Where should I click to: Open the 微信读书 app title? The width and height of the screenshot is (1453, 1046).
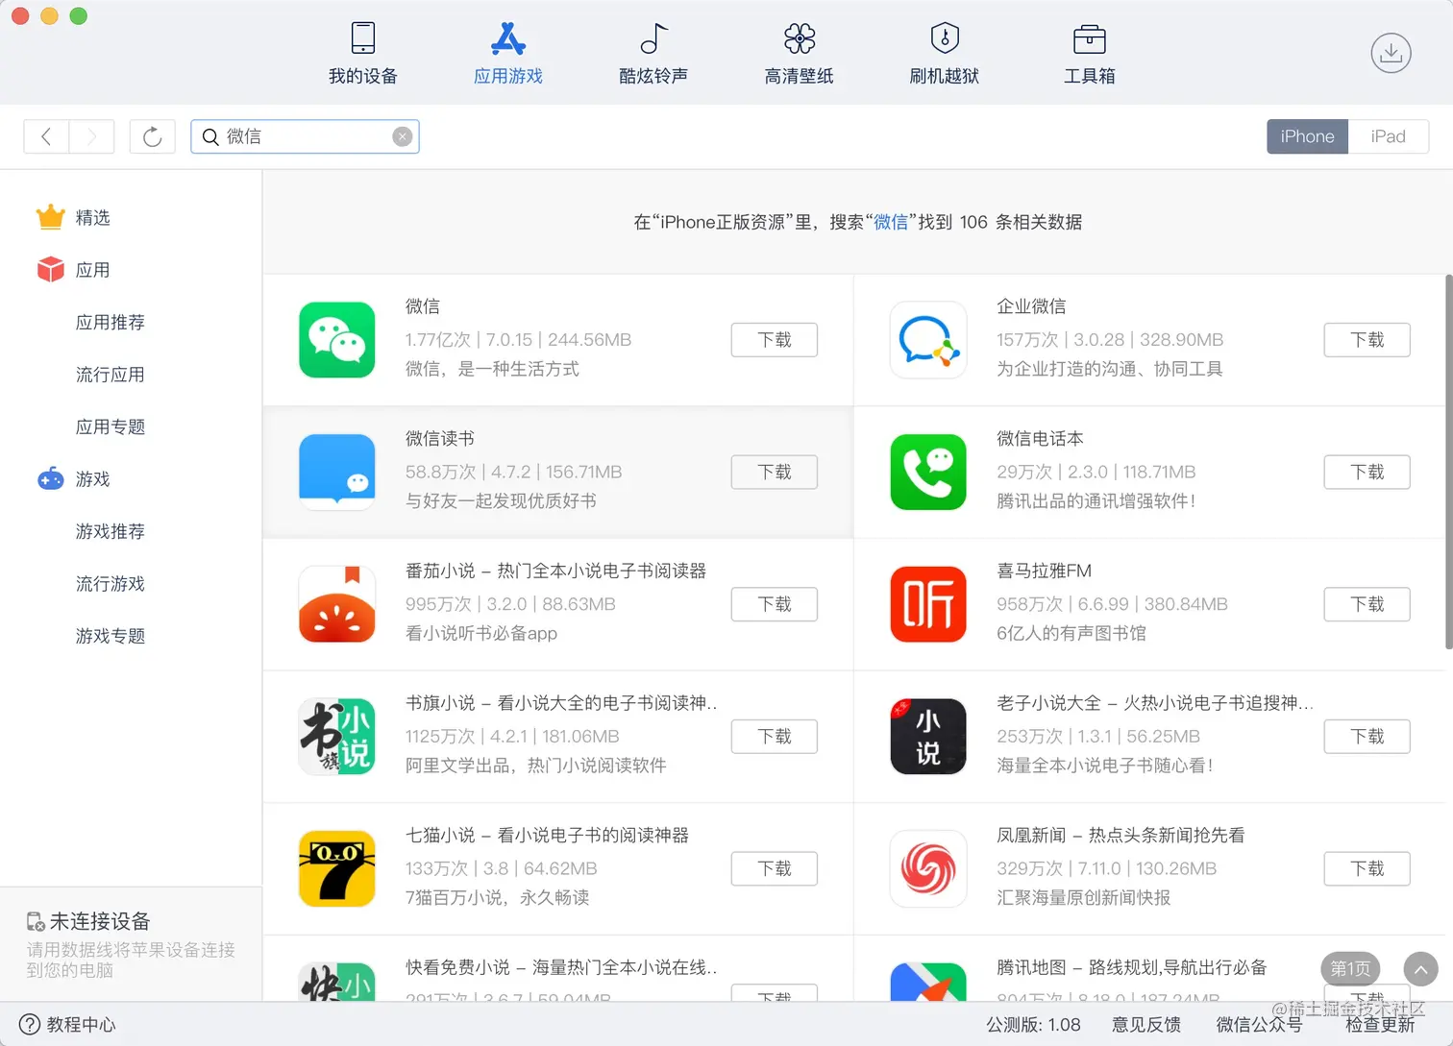[x=440, y=439]
